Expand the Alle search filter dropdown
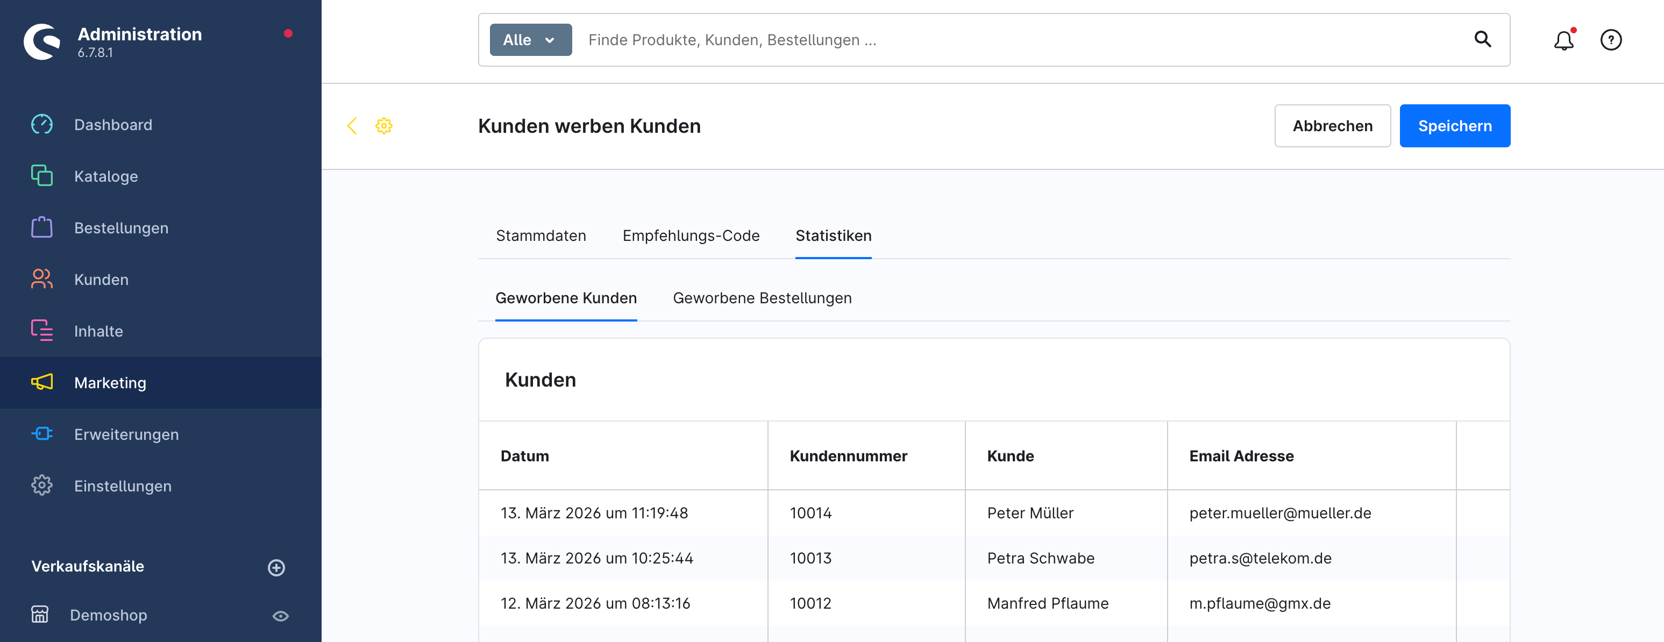The width and height of the screenshot is (1664, 642). [530, 40]
